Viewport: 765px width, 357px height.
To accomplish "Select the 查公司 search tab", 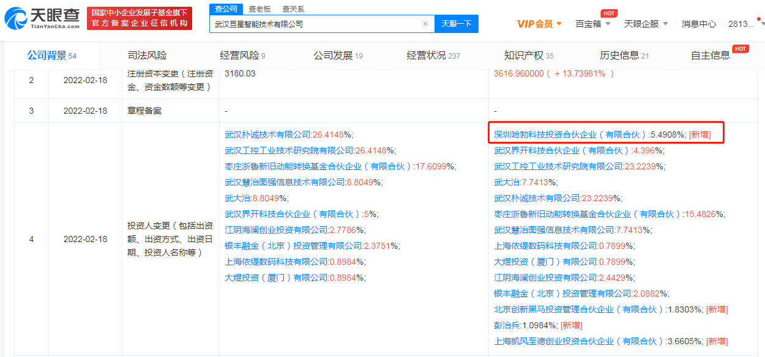I will tap(225, 9).
